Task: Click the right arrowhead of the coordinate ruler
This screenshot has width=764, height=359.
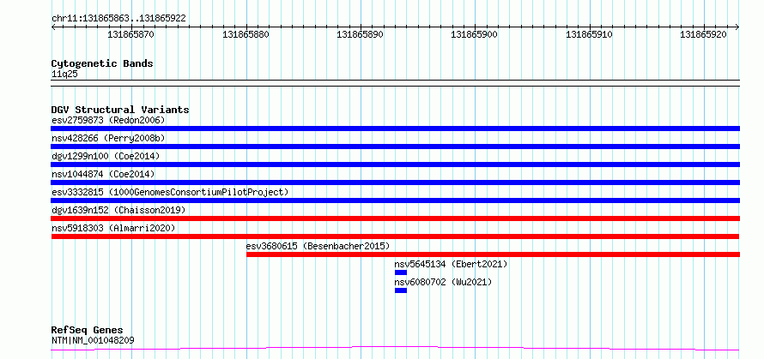Action: click(737, 27)
